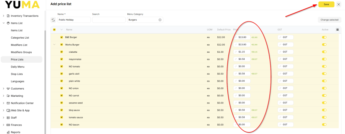Open Stop Lists in sidebar
The width and height of the screenshot is (345, 134).
pos(17,74)
